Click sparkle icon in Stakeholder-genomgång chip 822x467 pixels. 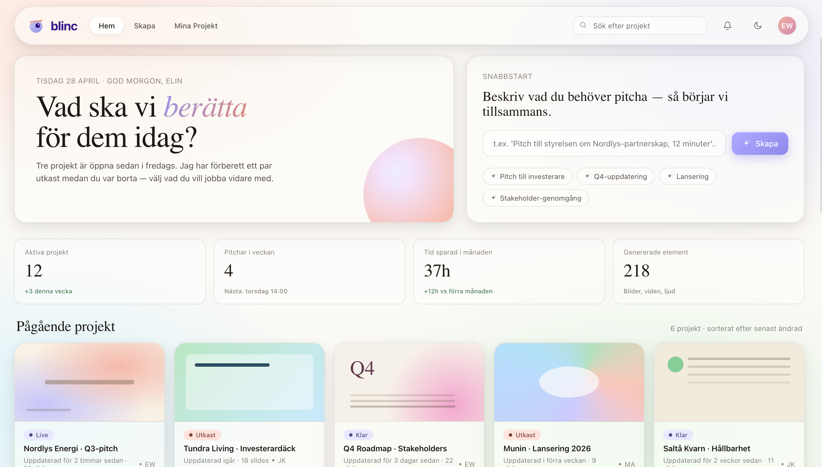pos(493,198)
